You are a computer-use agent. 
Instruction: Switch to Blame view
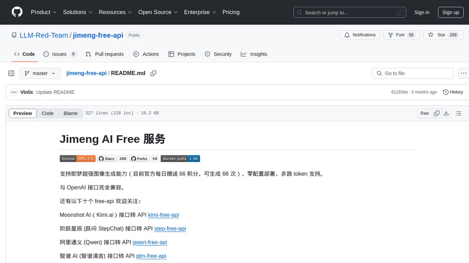tap(70, 113)
